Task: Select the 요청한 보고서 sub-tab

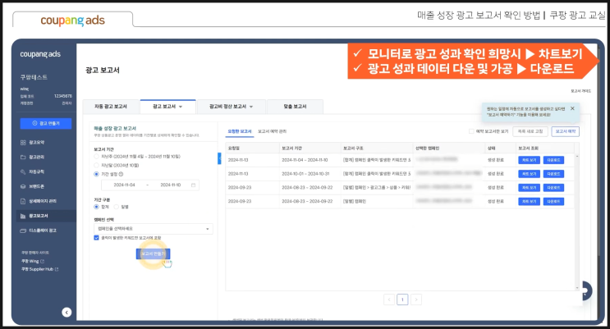Action: point(240,131)
